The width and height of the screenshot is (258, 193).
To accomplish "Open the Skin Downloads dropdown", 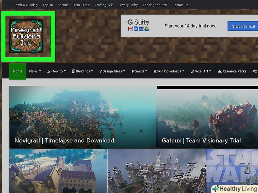I will pyautogui.click(x=169, y=71).
